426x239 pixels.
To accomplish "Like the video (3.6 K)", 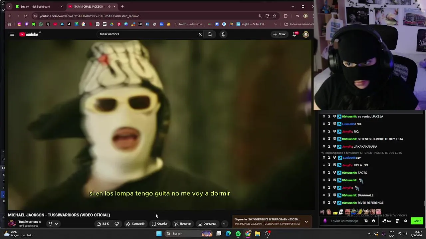I will coord(103,224).
